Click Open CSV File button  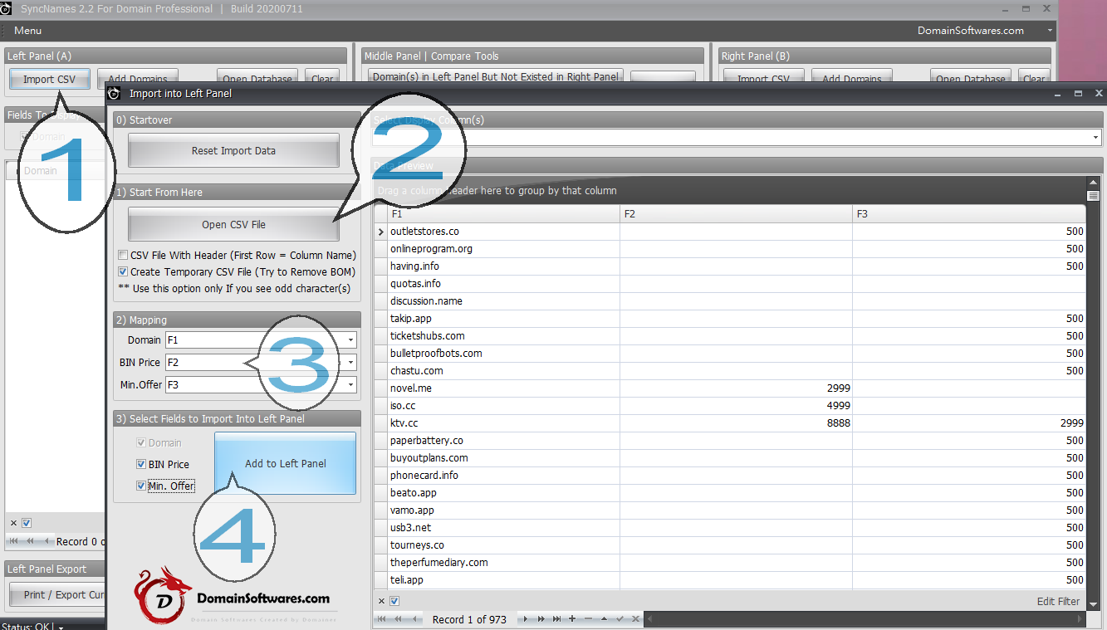click(233, 225)
